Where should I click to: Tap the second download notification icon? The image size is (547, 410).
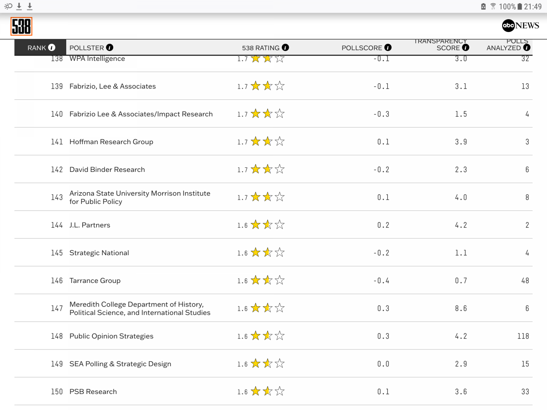(x=30, y=6)
